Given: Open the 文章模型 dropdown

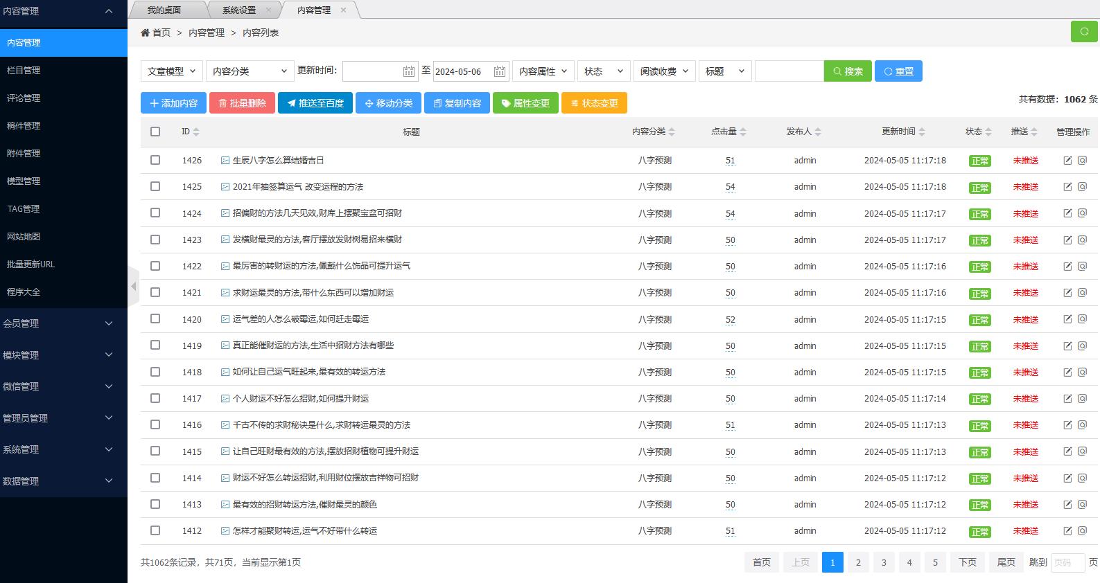Looking at the screenshot, I should tap(172, 71).
